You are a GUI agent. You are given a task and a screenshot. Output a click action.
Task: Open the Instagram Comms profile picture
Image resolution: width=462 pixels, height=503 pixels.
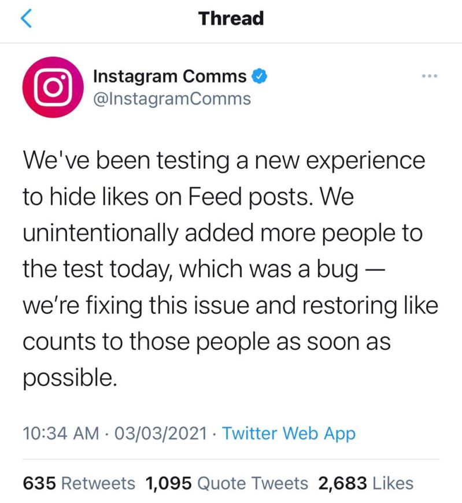(x=53, y=87)
